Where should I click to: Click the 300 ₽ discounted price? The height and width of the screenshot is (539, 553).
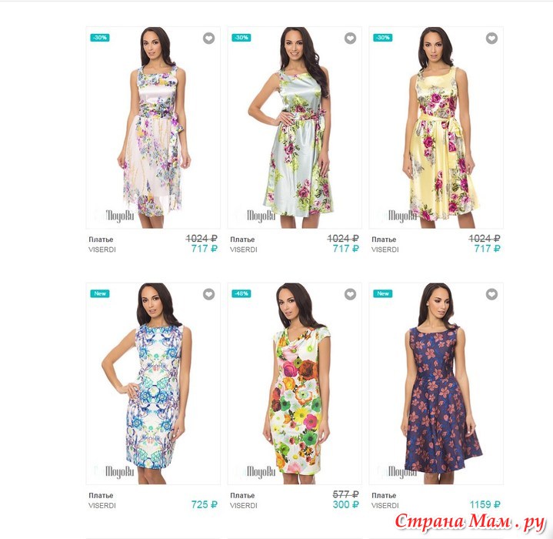345,505
